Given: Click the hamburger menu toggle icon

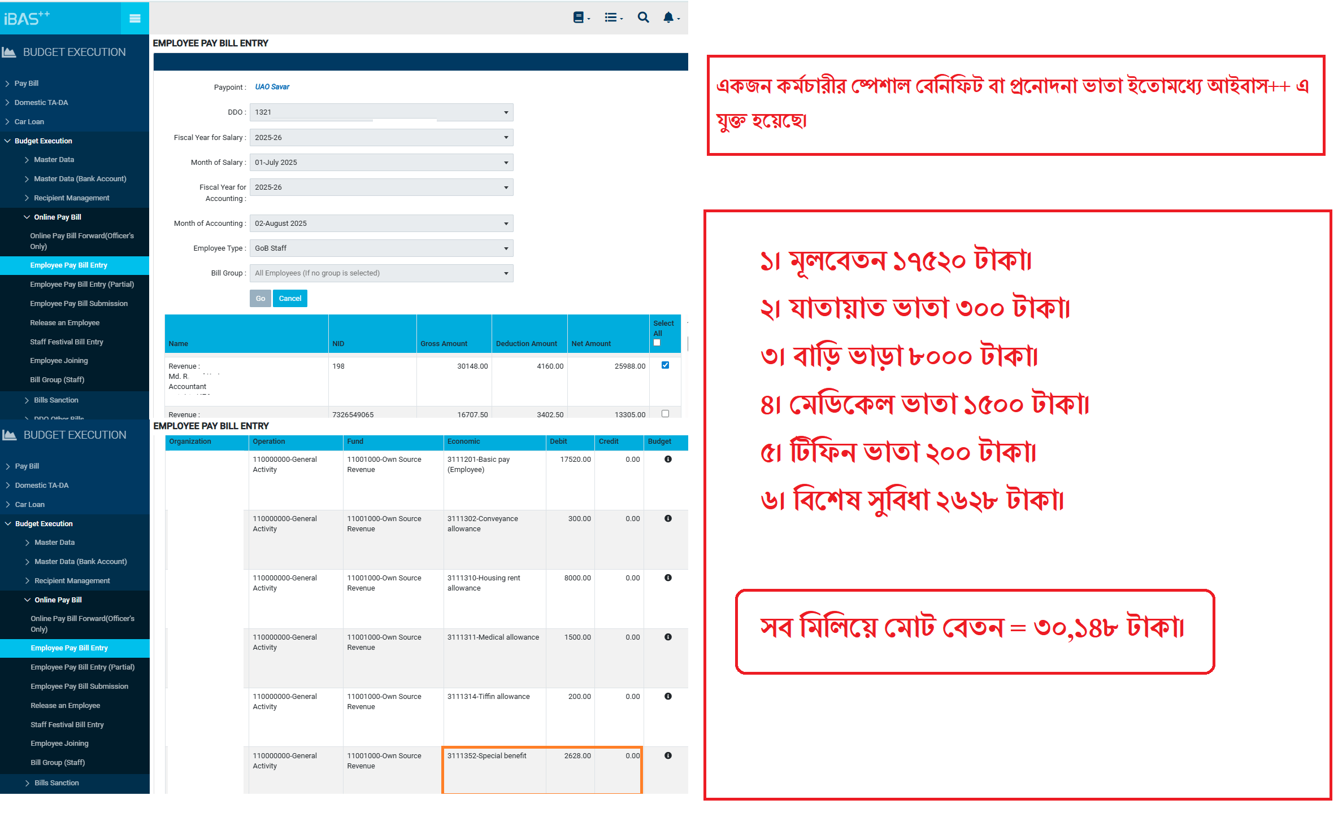Looking at the screenshot, I should tap(134, 18).
